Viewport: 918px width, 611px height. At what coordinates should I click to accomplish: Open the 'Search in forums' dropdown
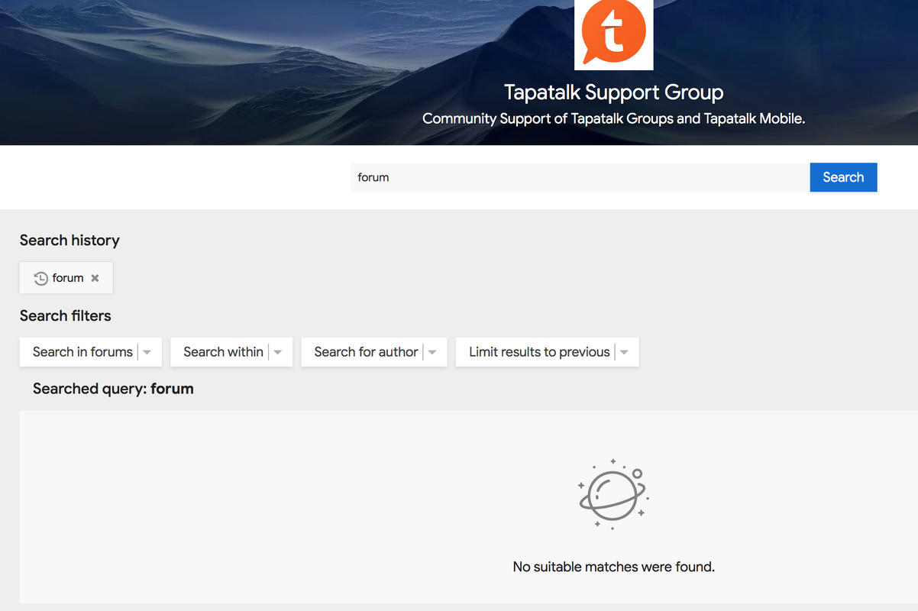tap(91, 352)
